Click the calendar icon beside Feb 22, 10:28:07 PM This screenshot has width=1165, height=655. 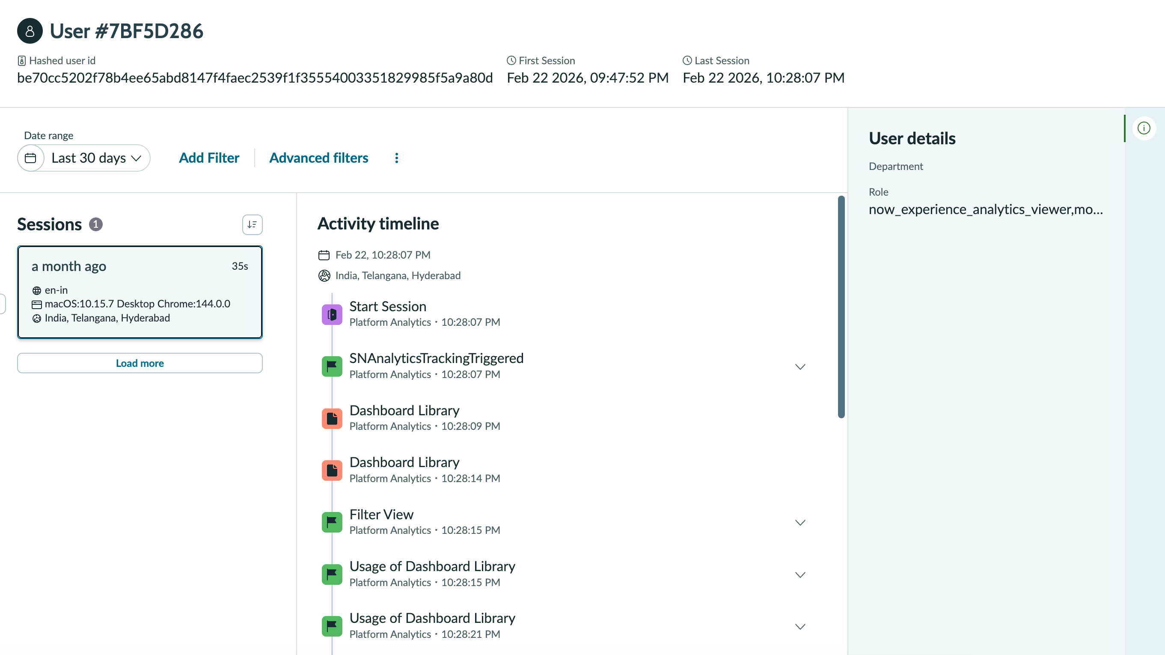324,255
